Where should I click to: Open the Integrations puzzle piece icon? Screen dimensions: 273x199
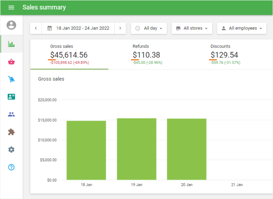tap(11, 132)
